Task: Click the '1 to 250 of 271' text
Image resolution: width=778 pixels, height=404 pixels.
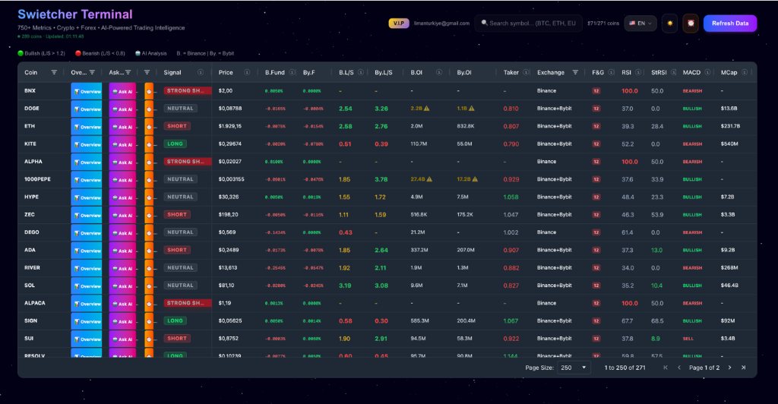Action: (625, 368)
